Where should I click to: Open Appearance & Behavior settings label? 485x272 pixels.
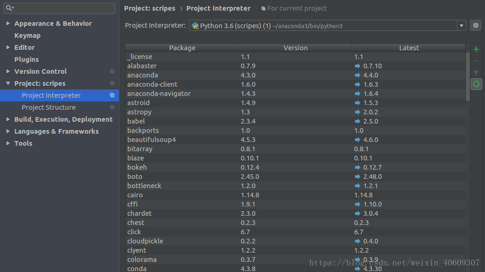pos(53,24)
